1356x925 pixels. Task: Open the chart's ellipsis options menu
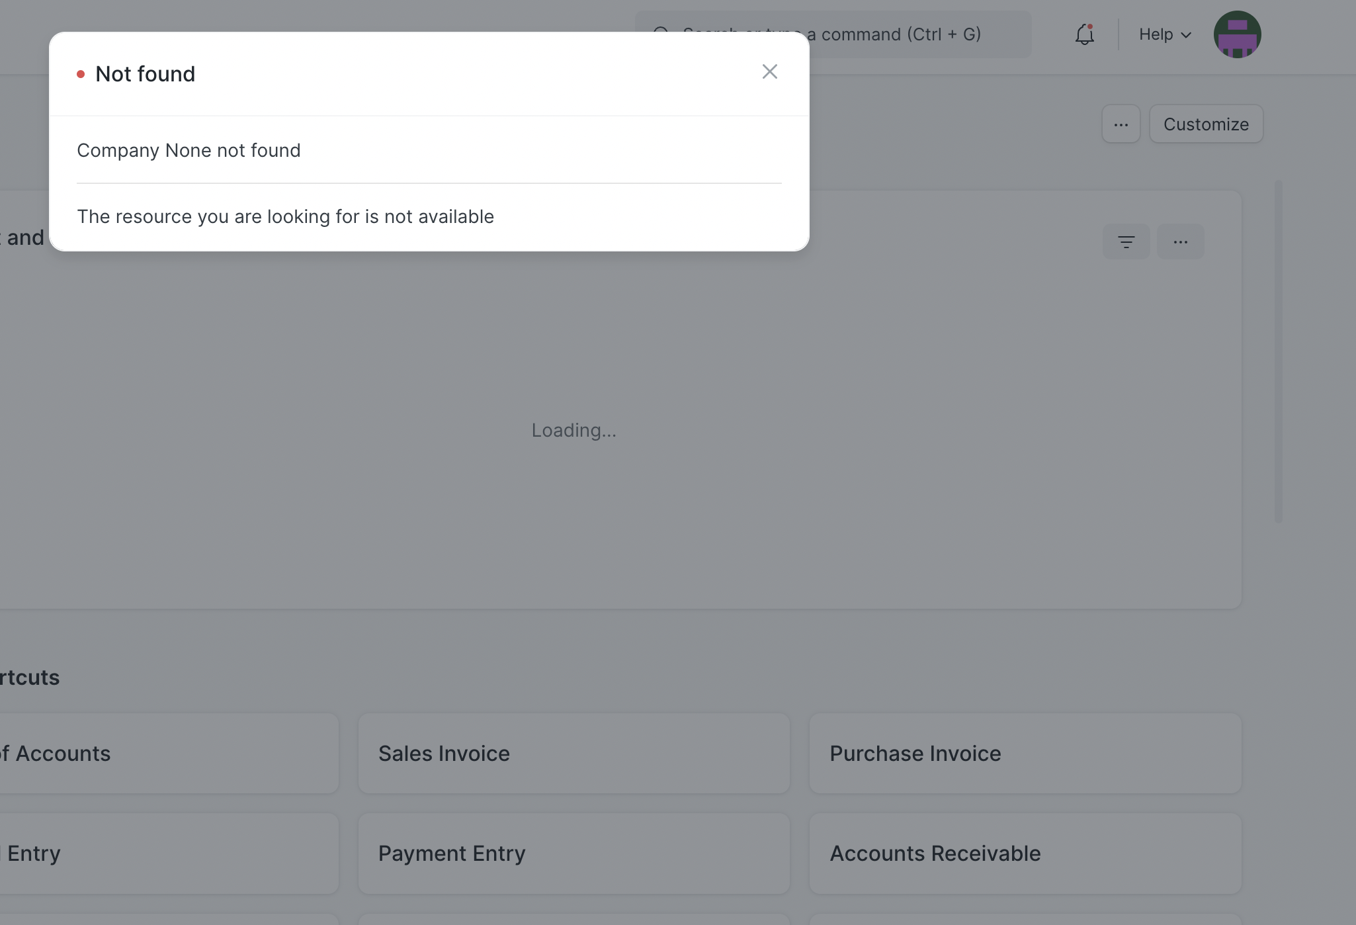click(1181, 242)
